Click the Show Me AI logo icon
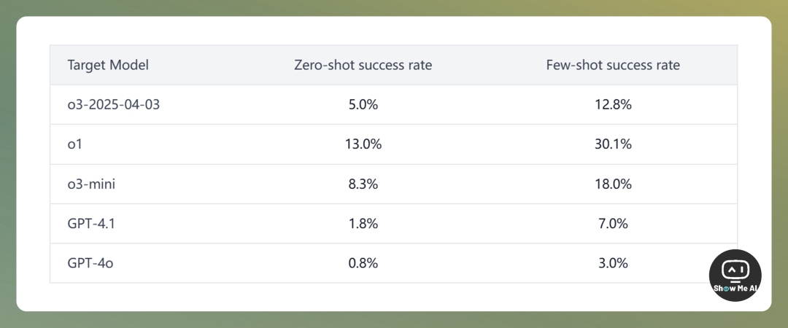788x328 pixels. click(735, 276)
